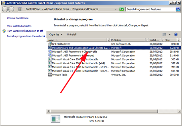Click the Back navigation arrow button
This screenshot has height=126, width=182.
tap(5, 9)
